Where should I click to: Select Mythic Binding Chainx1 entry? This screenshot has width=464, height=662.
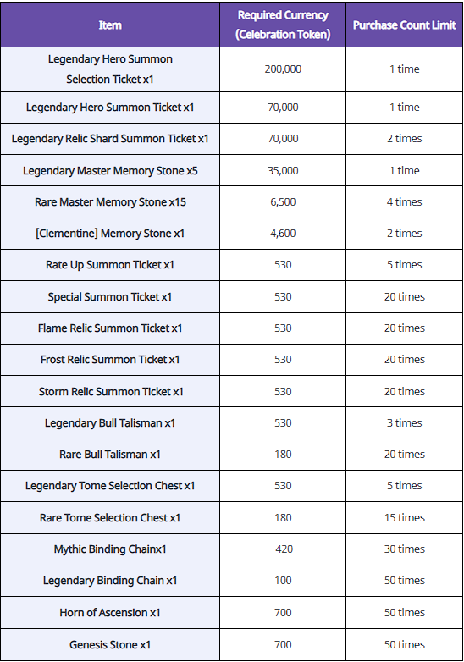coord(110,549)
